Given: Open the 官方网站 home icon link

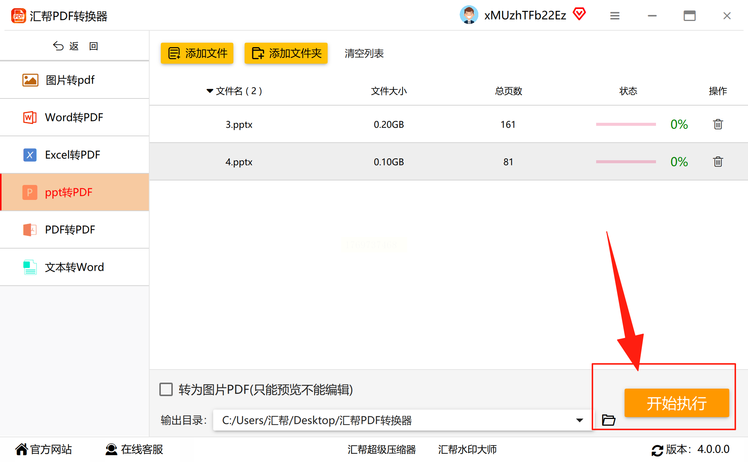Looking at the screenshot, I should click(x=22, y=449).
